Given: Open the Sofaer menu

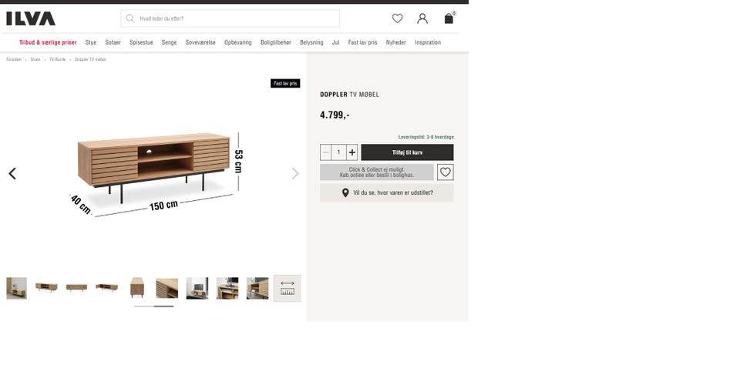Looking at the screenshot, I should coord(113,42).
